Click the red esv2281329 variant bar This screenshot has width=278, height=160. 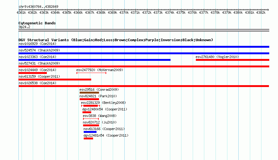tap(90, 106)
